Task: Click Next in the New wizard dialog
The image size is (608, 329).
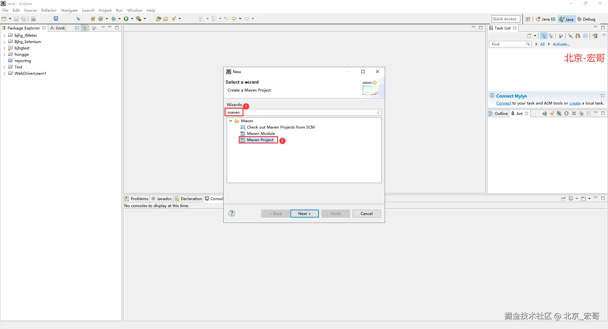Action: (304, 213)
